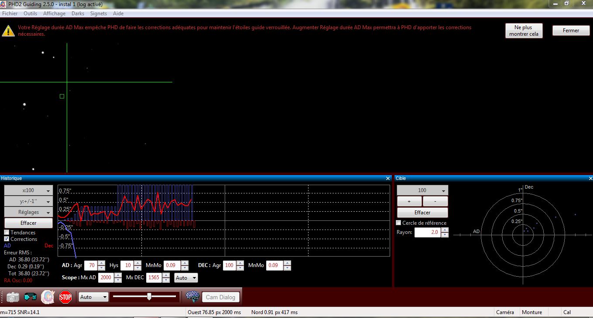Click the Cible plus button
The image size is (593, 318).
pyautogui.click(x=409, y=201)
